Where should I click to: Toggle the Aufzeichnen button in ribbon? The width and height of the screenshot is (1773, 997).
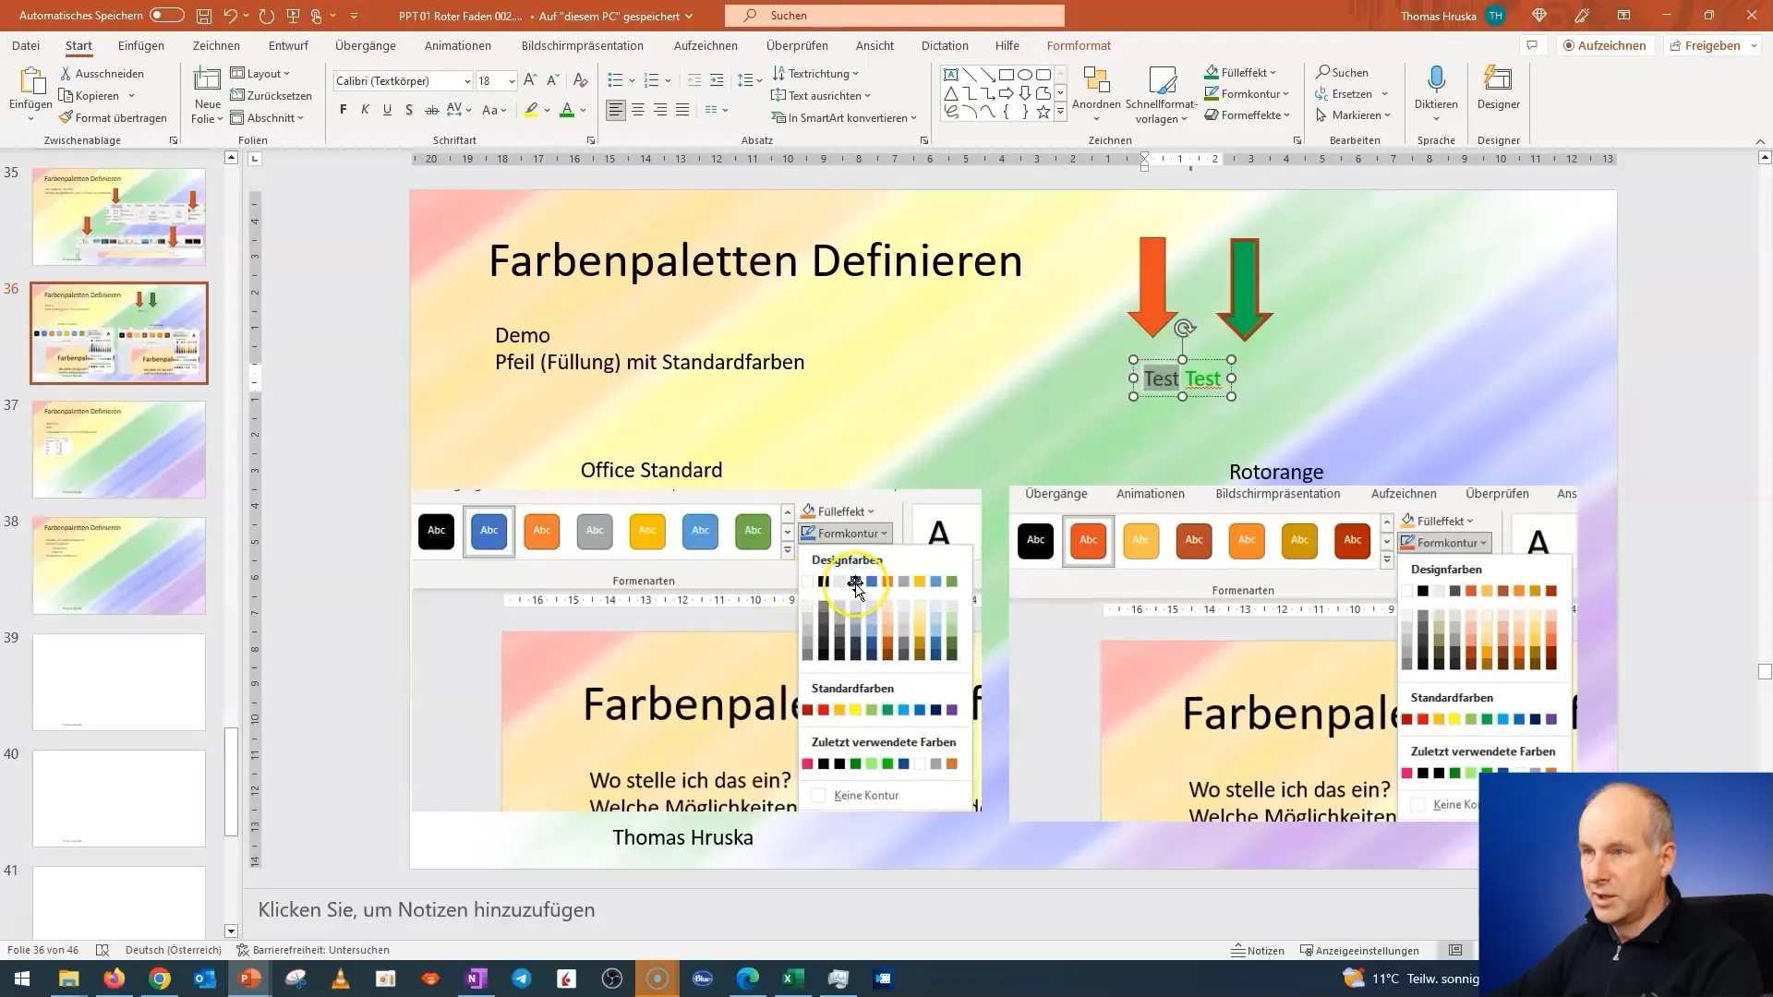click(x=1606, y=45)
